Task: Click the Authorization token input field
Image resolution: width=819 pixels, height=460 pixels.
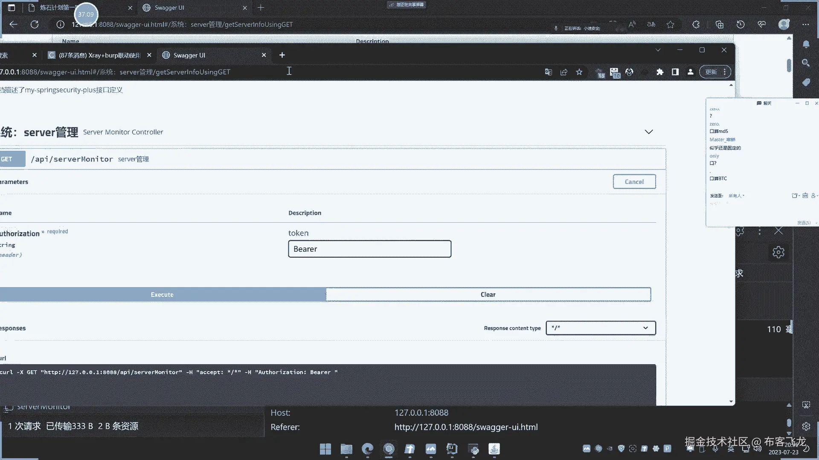Action: (x=369, y=249)
